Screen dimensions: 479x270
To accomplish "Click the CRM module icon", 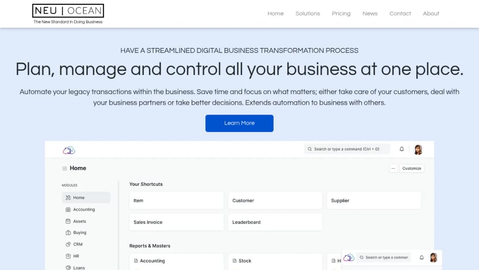I will coord(68,244).
